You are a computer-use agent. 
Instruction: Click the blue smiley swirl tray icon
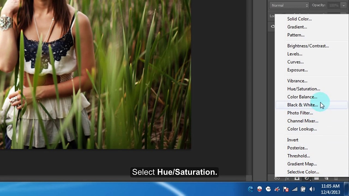[251, 189]
